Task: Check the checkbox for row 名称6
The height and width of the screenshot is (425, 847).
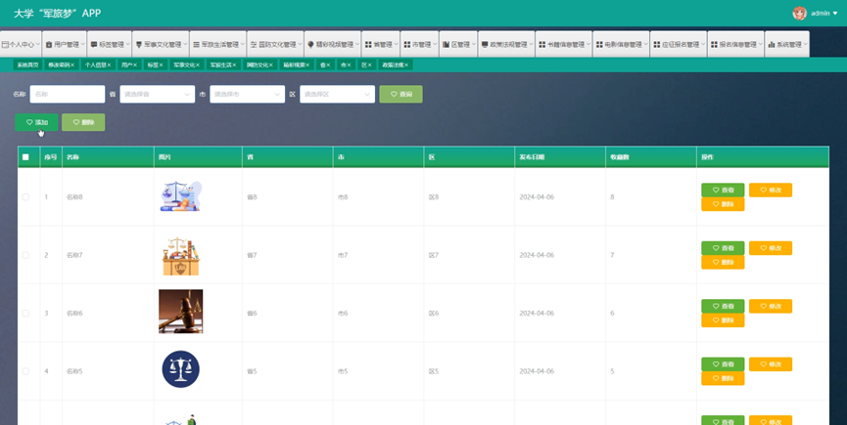Action: click(25, 314)
